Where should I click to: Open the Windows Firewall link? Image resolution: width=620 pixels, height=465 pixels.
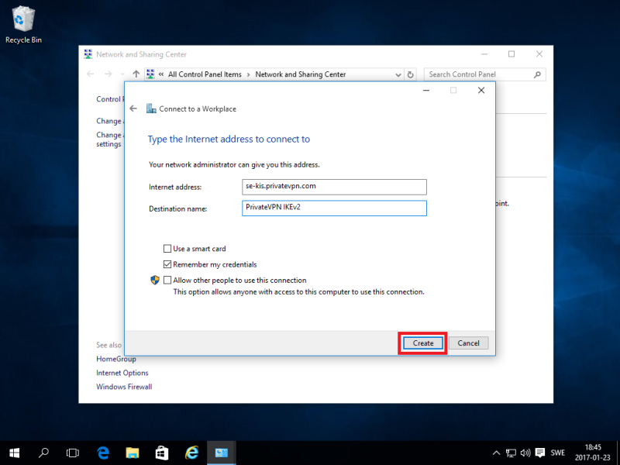[124, 387]
